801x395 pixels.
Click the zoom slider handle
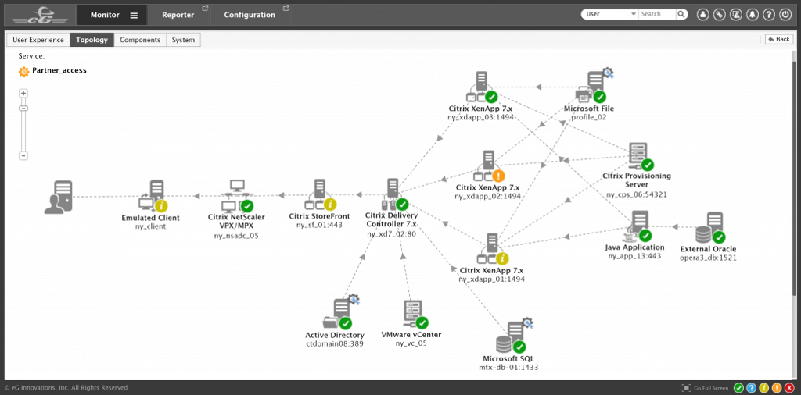(x=23, y=108)
